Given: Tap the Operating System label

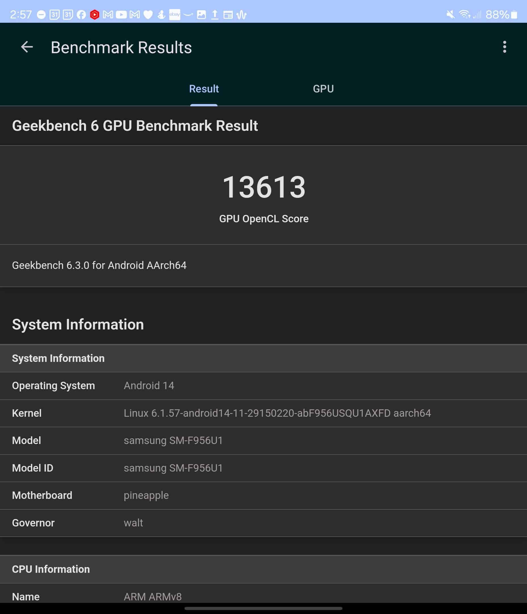Looking at the screenshot, I should (x=53, y=385).
